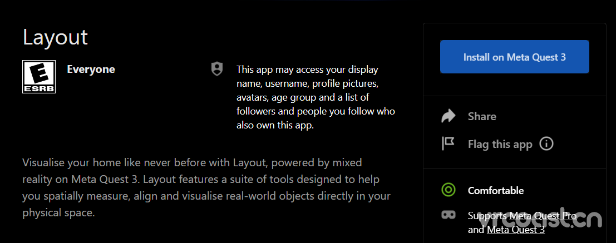
Task: Choose Flag this app text
Action: 500,145
